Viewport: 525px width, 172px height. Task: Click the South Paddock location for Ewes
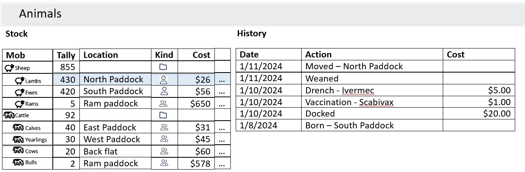coord(113,91)
